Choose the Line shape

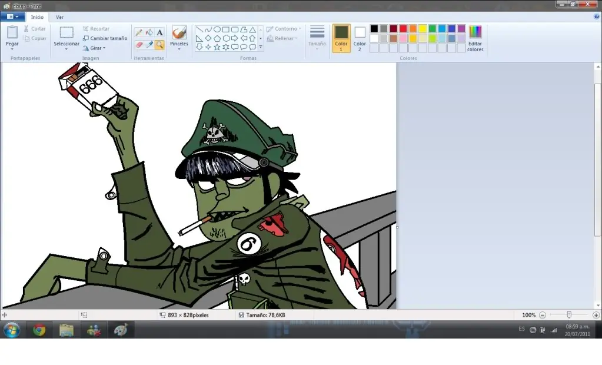pos(199,29)
